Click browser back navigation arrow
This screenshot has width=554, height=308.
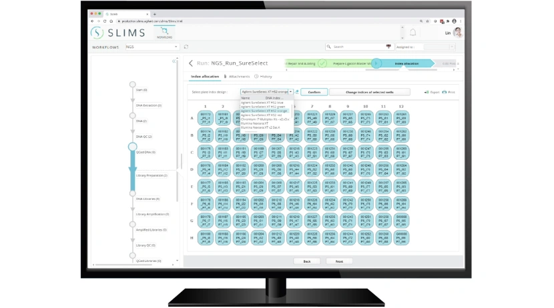[93, 21]
